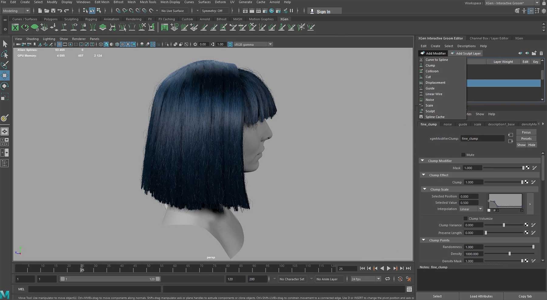The width and height of the screenshot is (547, 300).
Task: Click the xgmModifierClump name field
Action: pyautogui.click(x=482, y=139)
